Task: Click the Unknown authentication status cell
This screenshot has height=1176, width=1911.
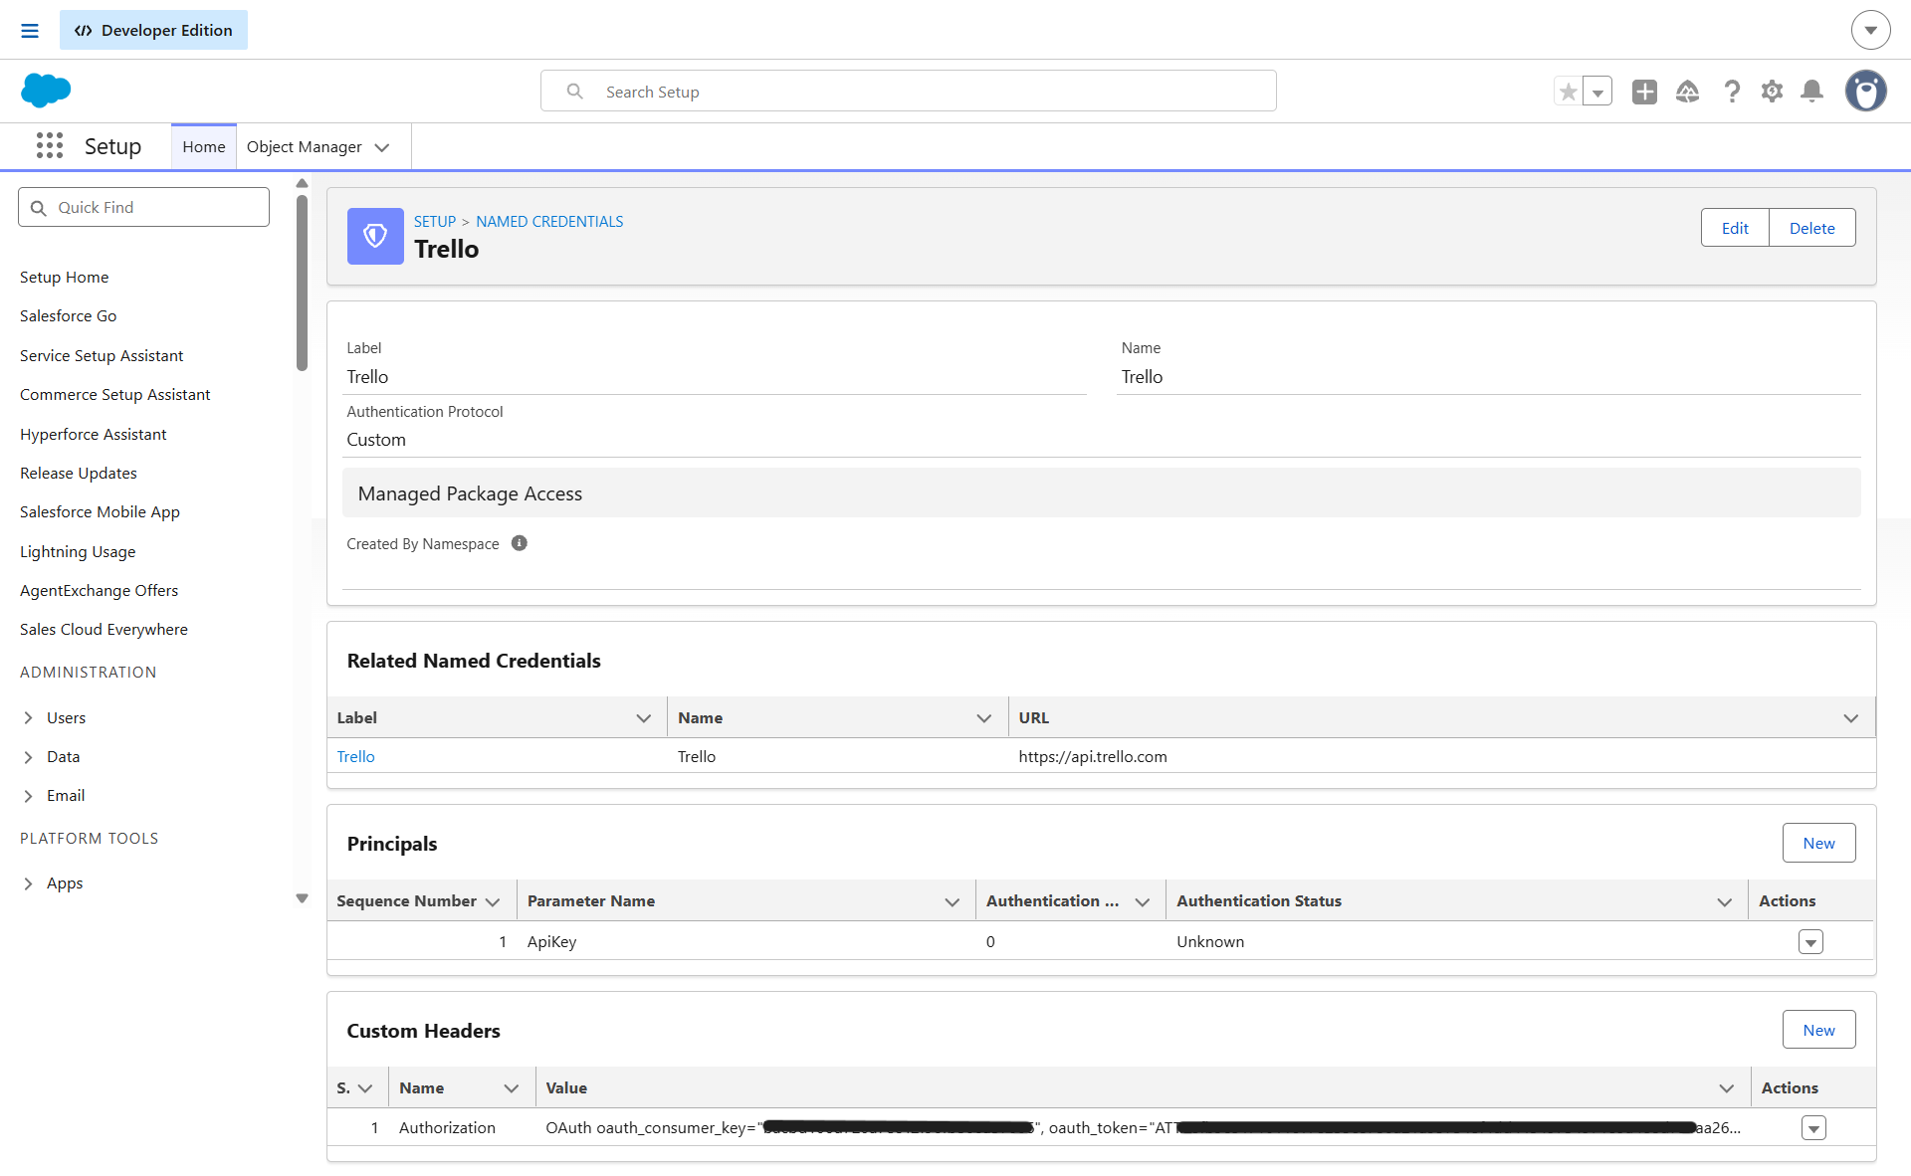Action: (1210, 941)
